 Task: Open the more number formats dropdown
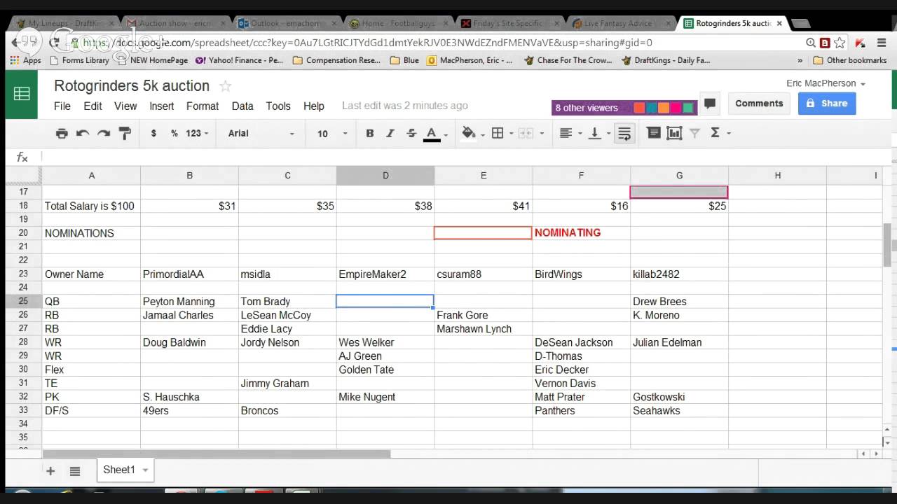[197, 133]
